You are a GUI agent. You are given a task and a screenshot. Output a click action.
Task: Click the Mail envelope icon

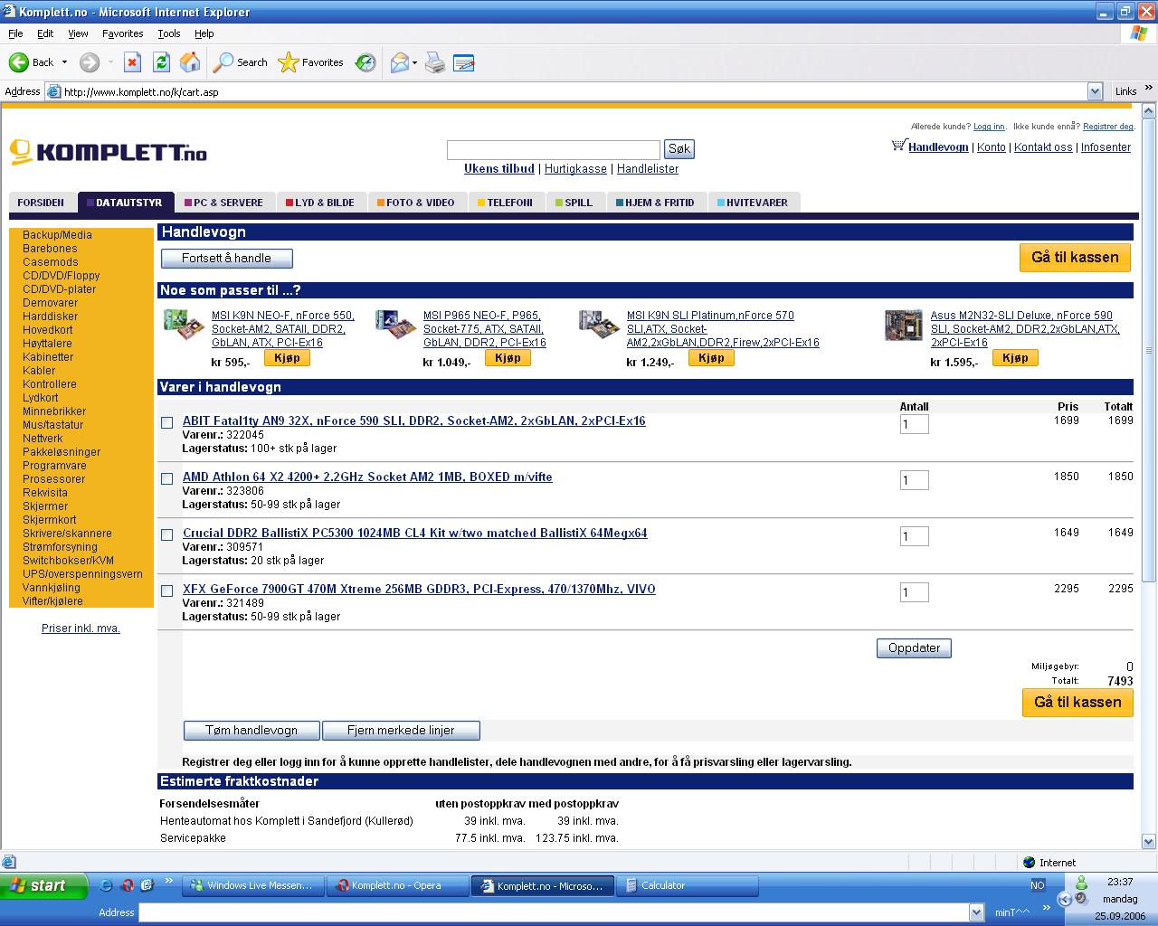coord(399,62)
